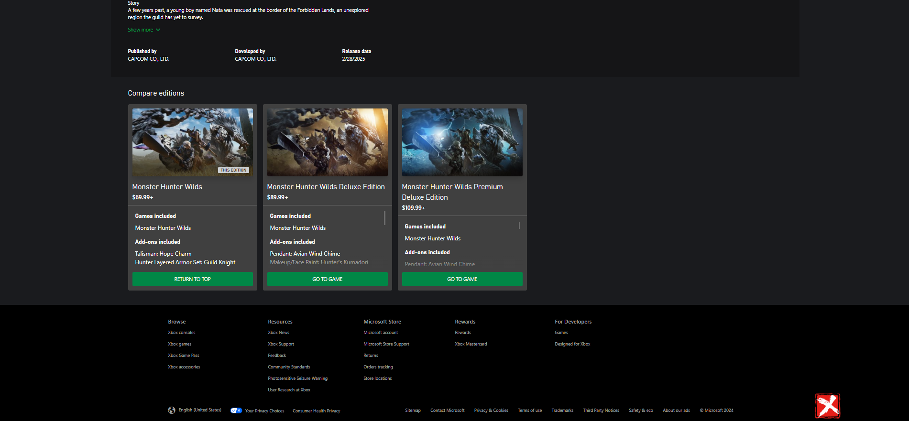Viewport: 909px width, 421px height.
Task: Open Store locations link
Action: 378,378
